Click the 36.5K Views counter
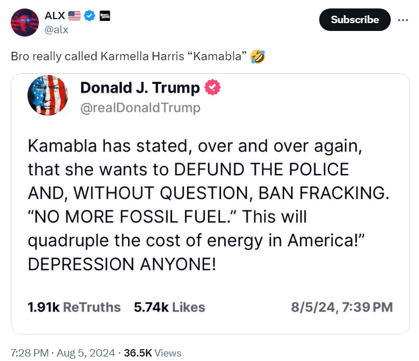The height and width of the screenshot is (361, 419). tap(153, 353)
